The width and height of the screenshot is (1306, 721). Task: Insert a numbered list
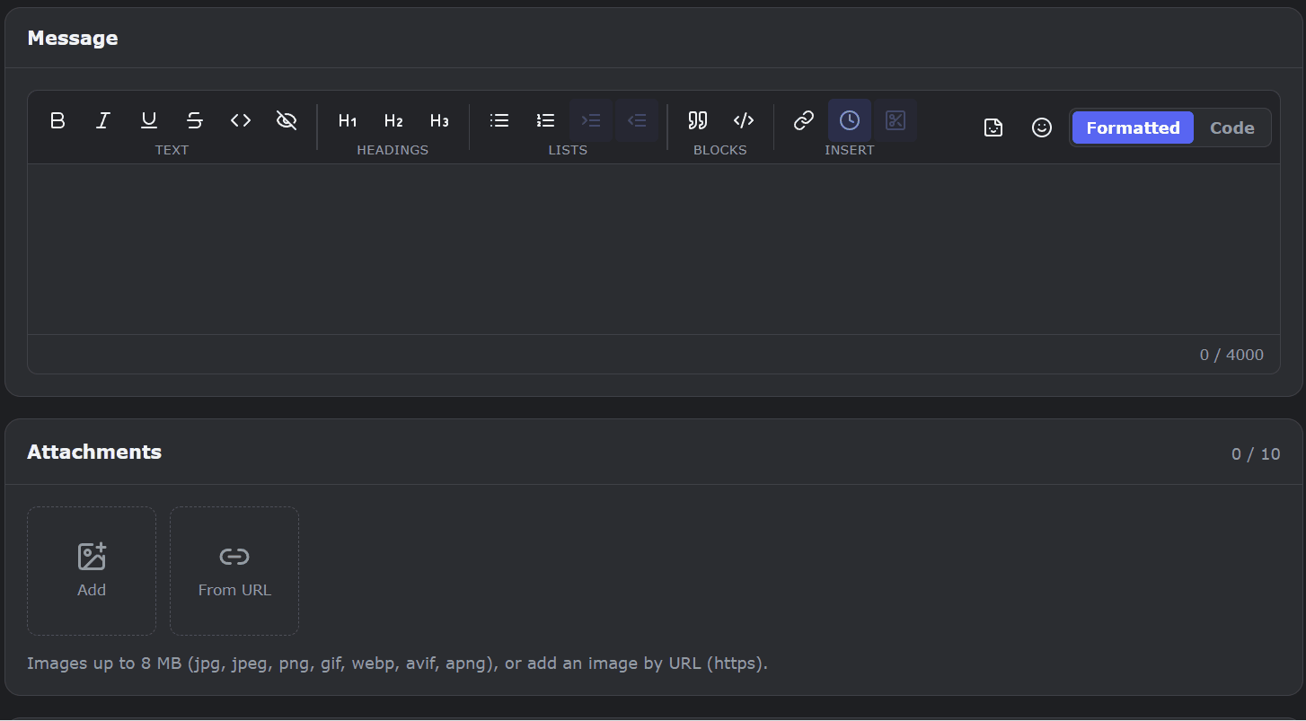pyautogui.click(x=545, y=120)
